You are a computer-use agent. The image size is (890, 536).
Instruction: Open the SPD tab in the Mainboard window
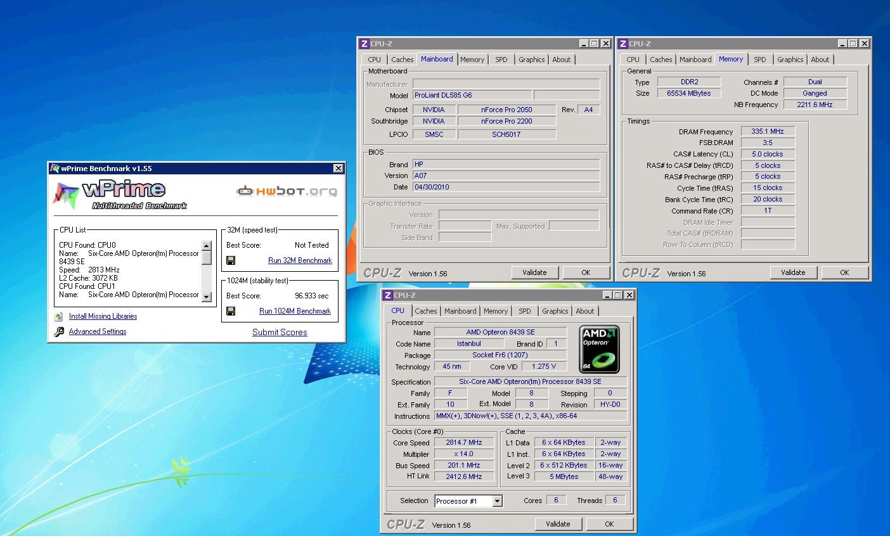pos(501,60)
